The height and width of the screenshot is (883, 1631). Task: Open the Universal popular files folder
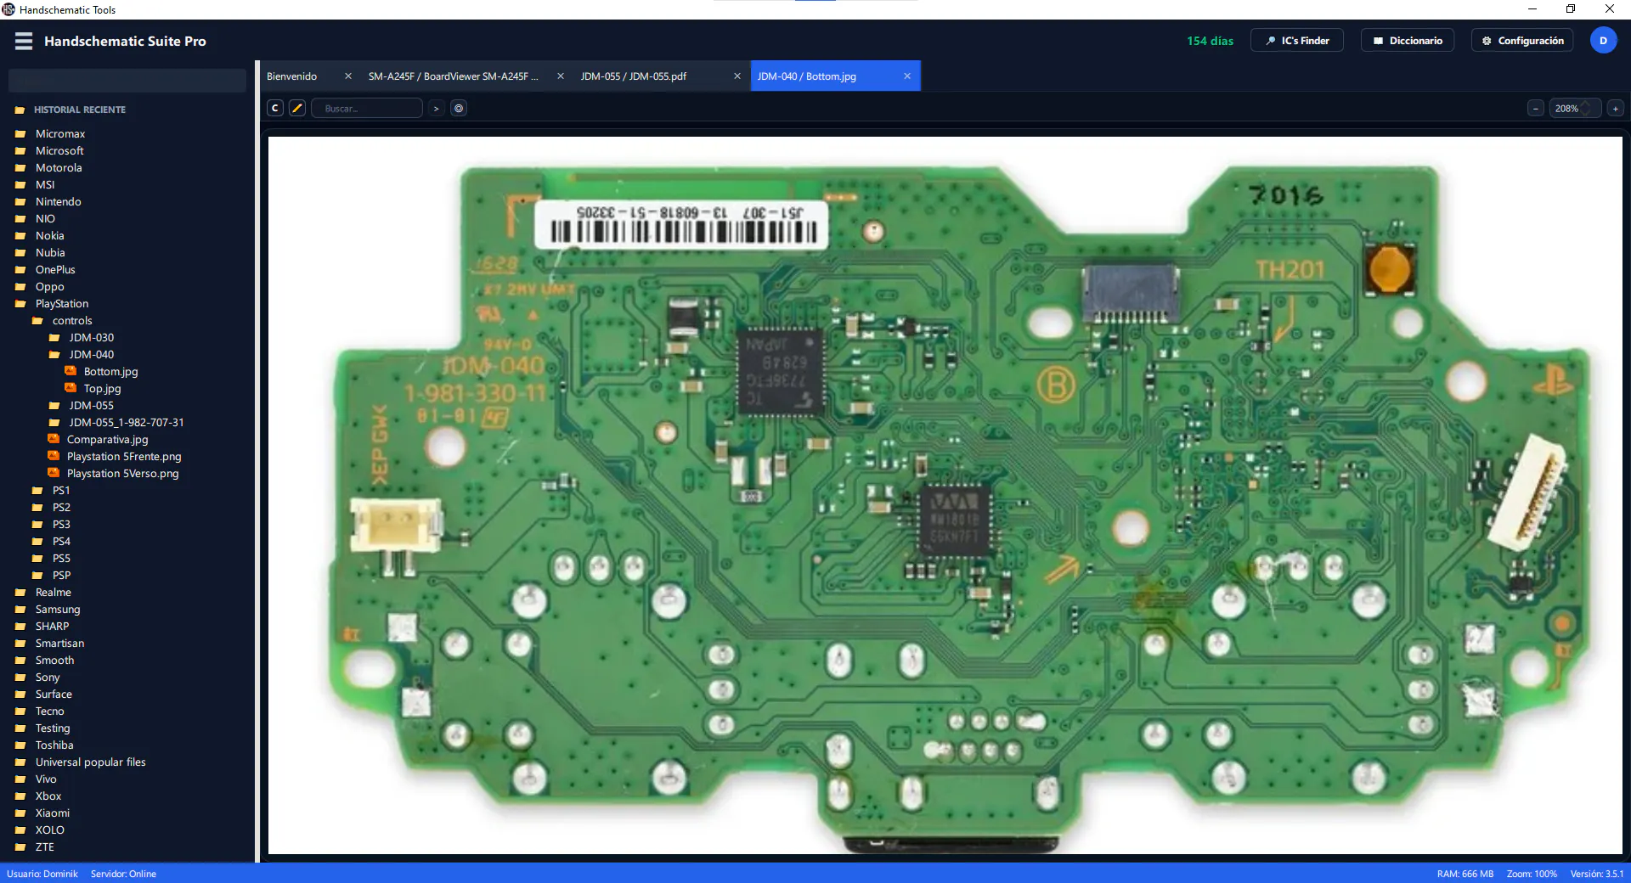coord(90,762)
